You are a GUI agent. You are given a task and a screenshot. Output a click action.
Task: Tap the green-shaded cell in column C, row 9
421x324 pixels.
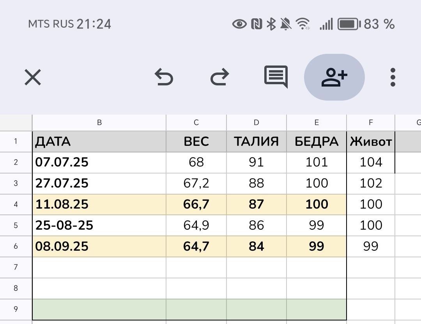(x=196, y=309)
